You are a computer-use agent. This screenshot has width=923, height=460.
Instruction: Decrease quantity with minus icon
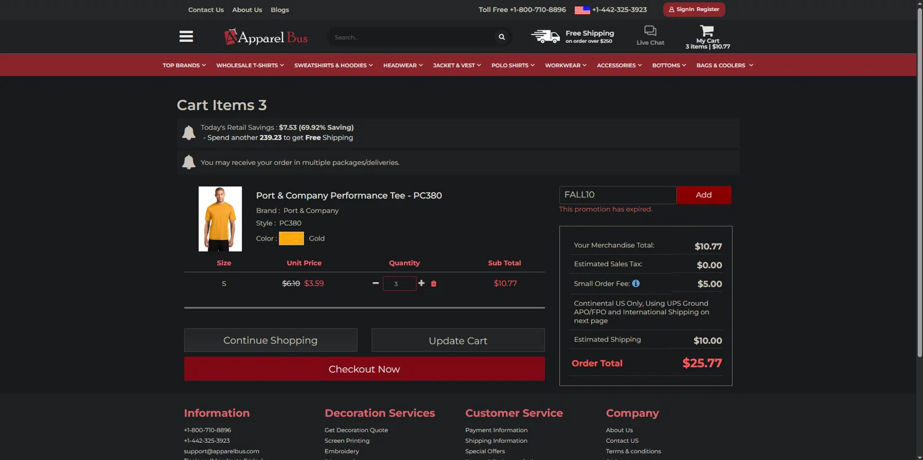tap(375, 284)
